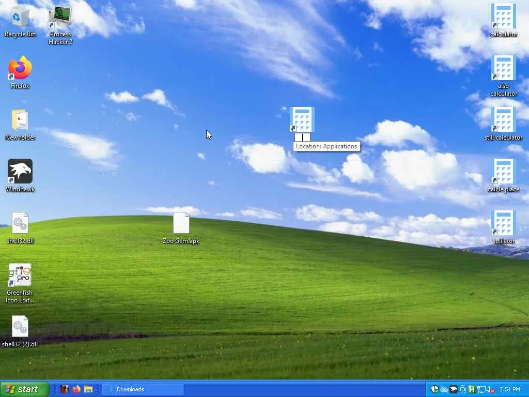Open the Windows Security shield tray icon
The image size is (529, 397).
(435, 389)
